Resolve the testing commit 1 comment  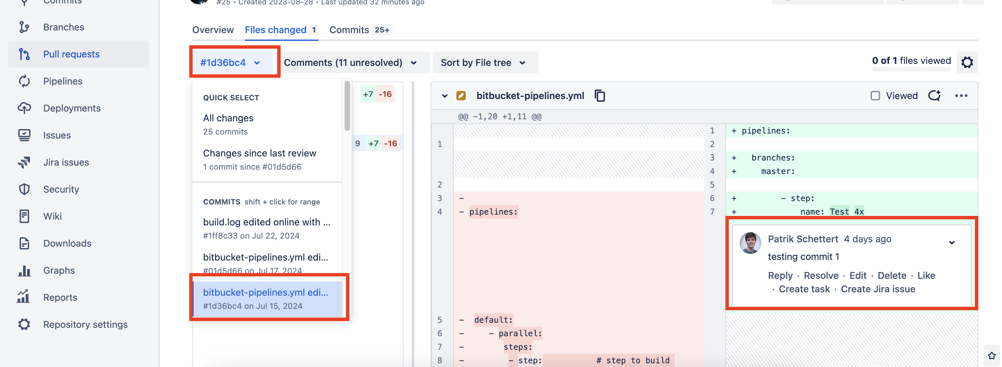tap(821, 275)
